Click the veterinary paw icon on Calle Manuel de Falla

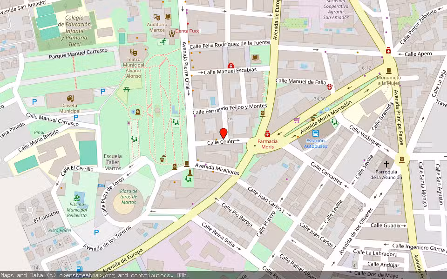[330, 87]
